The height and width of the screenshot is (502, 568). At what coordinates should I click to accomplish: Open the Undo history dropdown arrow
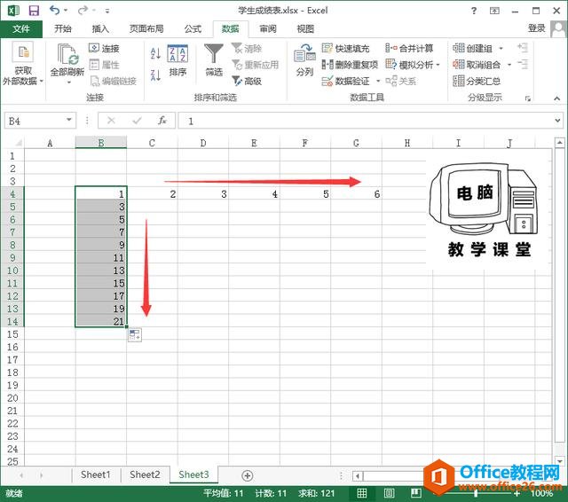[x=66, y=11]
